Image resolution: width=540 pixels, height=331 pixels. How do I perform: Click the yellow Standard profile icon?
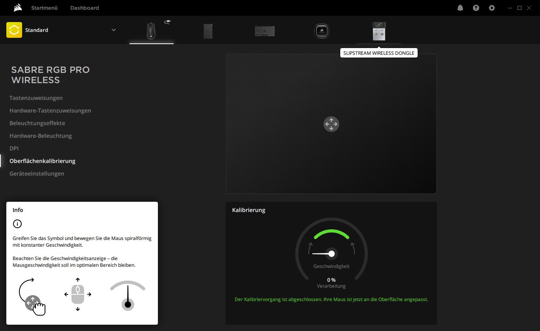[14, 30]
